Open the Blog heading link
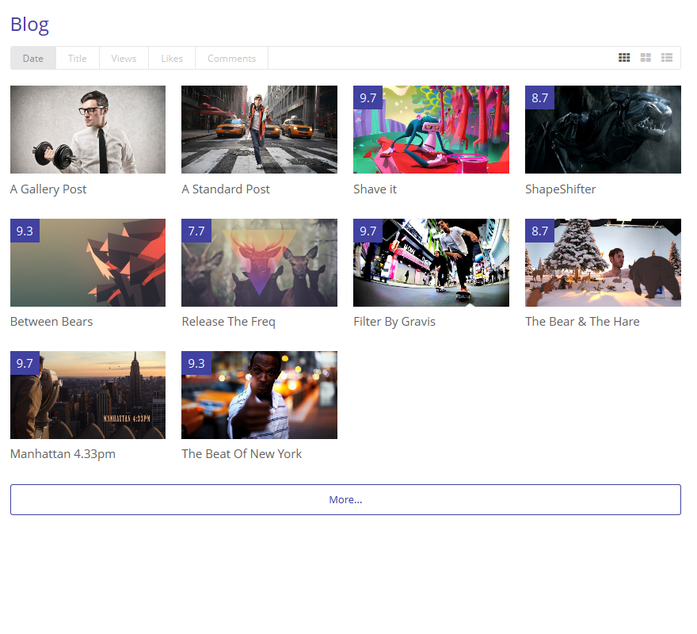This screenshot has width=697, height=634. (29, 25)
